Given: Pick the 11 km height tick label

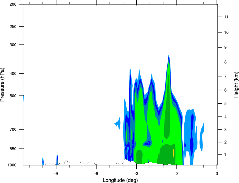Looking at the screenshot, I should 226,17.
